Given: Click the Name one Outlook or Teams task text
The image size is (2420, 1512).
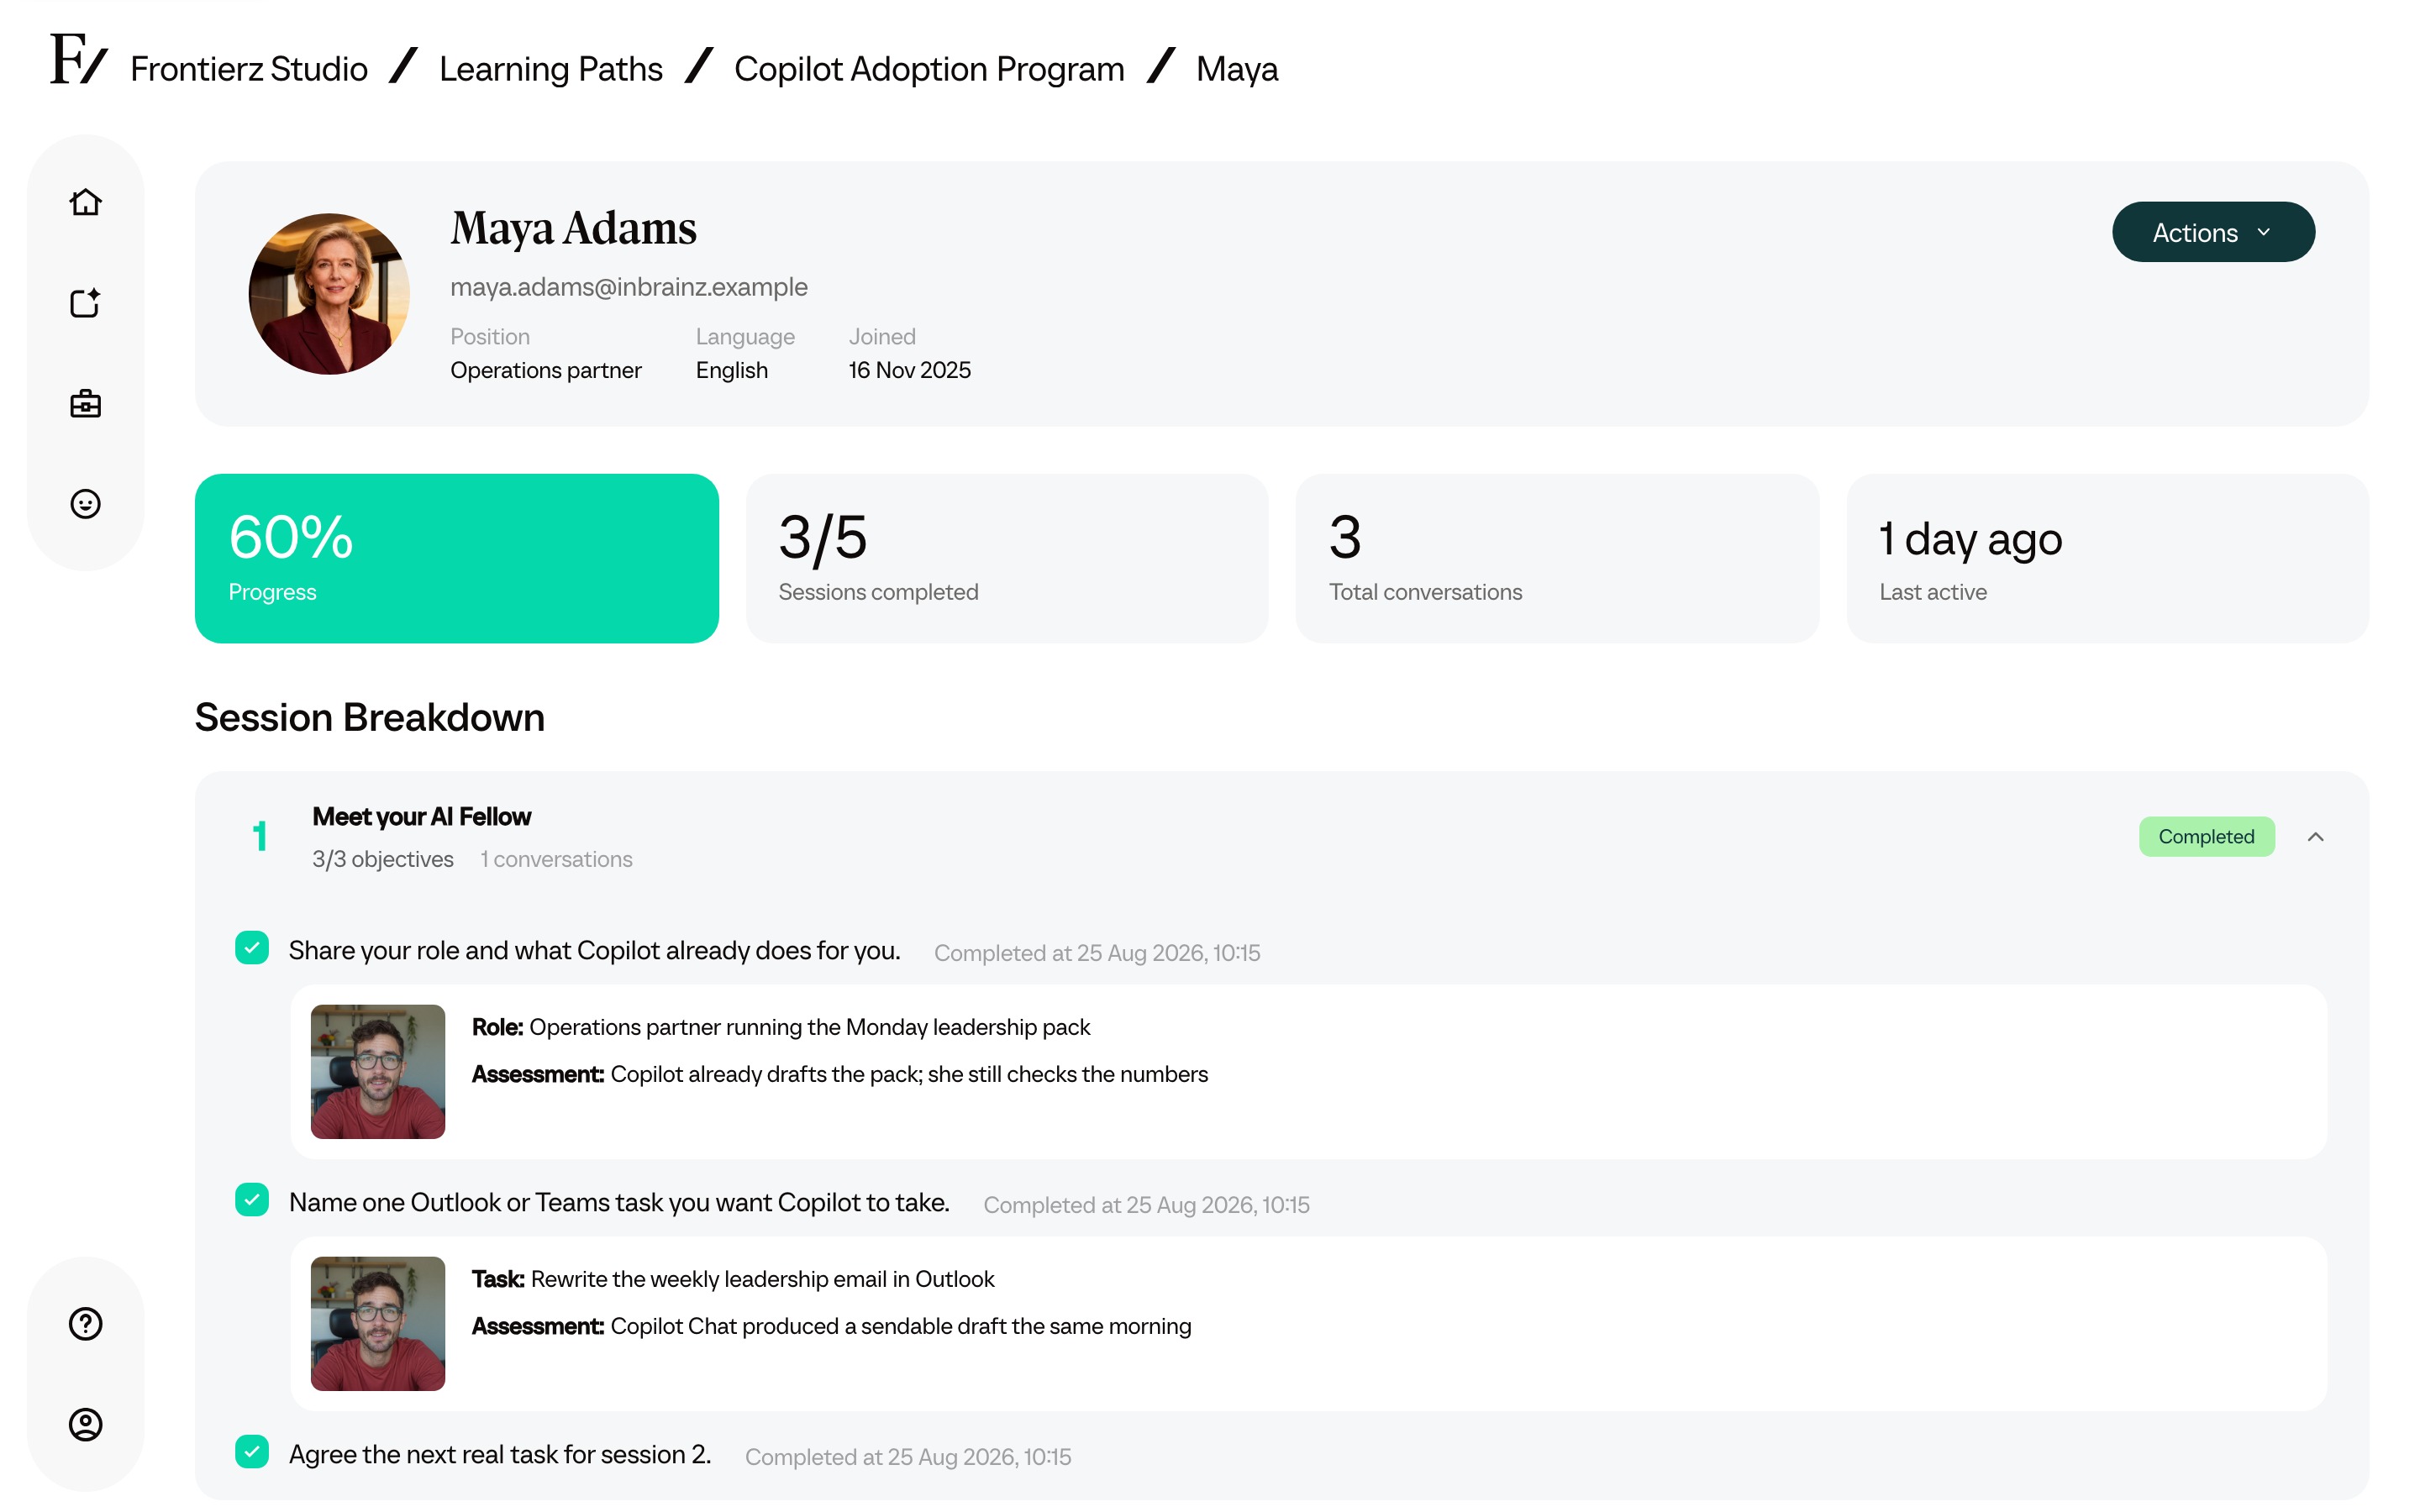Looking at the screenshot, I should click(619, 1202).
